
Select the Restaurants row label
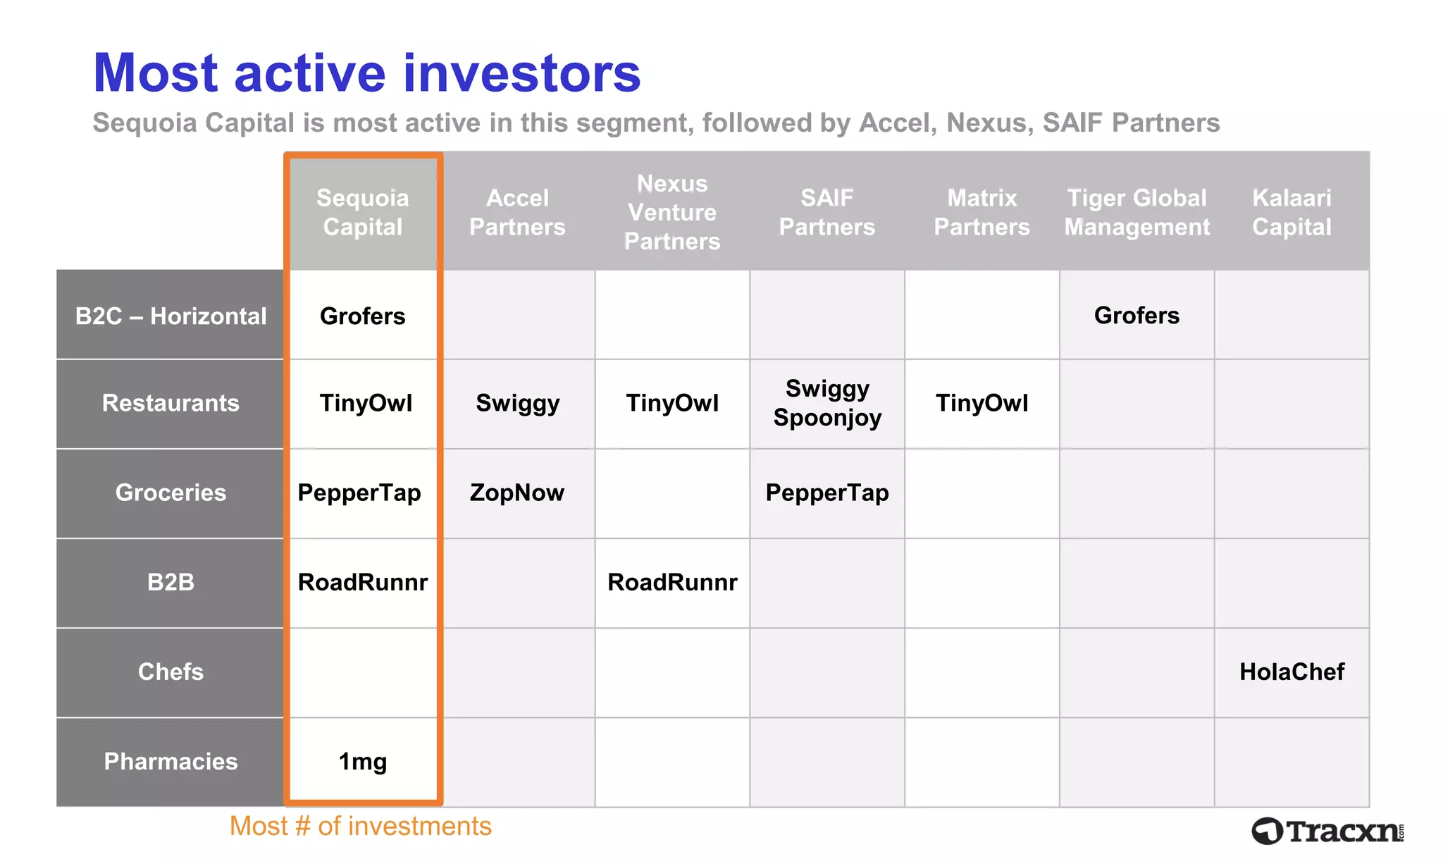click(x=171, y=403)
